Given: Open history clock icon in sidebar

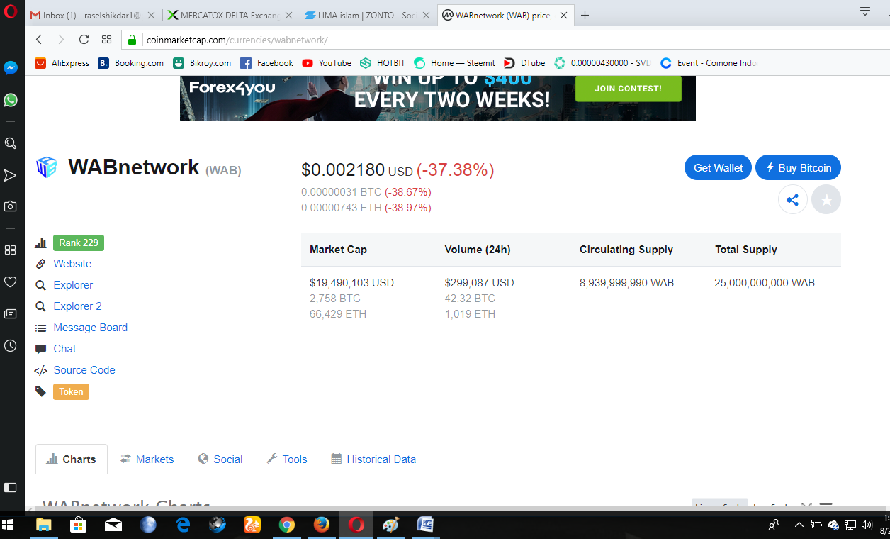Looking at the screenshot, I should click(x=11, y=345).
